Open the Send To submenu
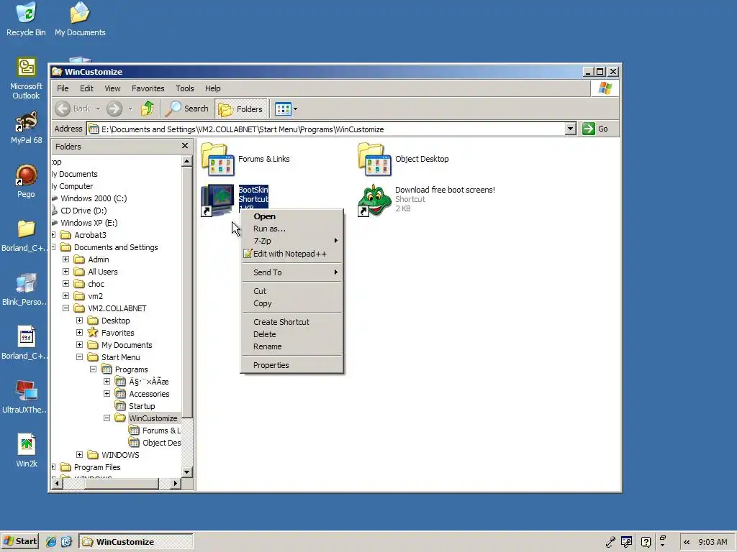This screenshot has width=737, height=552. pos(292,272)
